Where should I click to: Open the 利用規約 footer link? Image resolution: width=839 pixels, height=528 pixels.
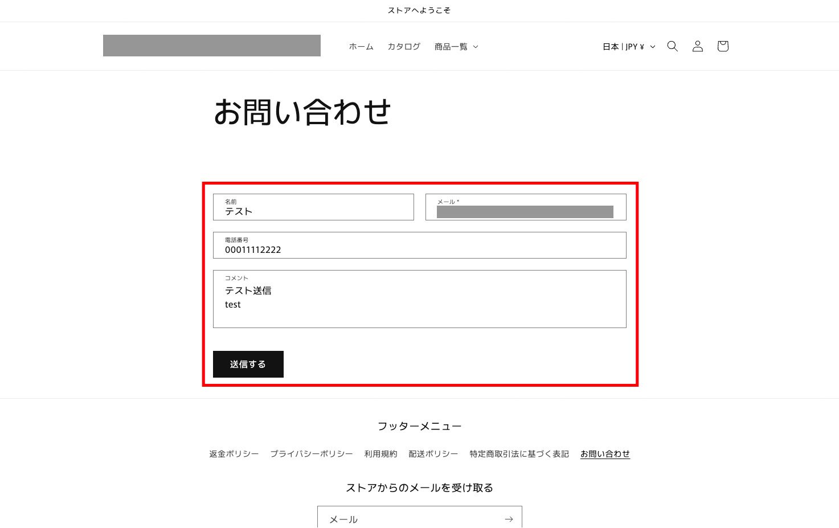point(380,453)
